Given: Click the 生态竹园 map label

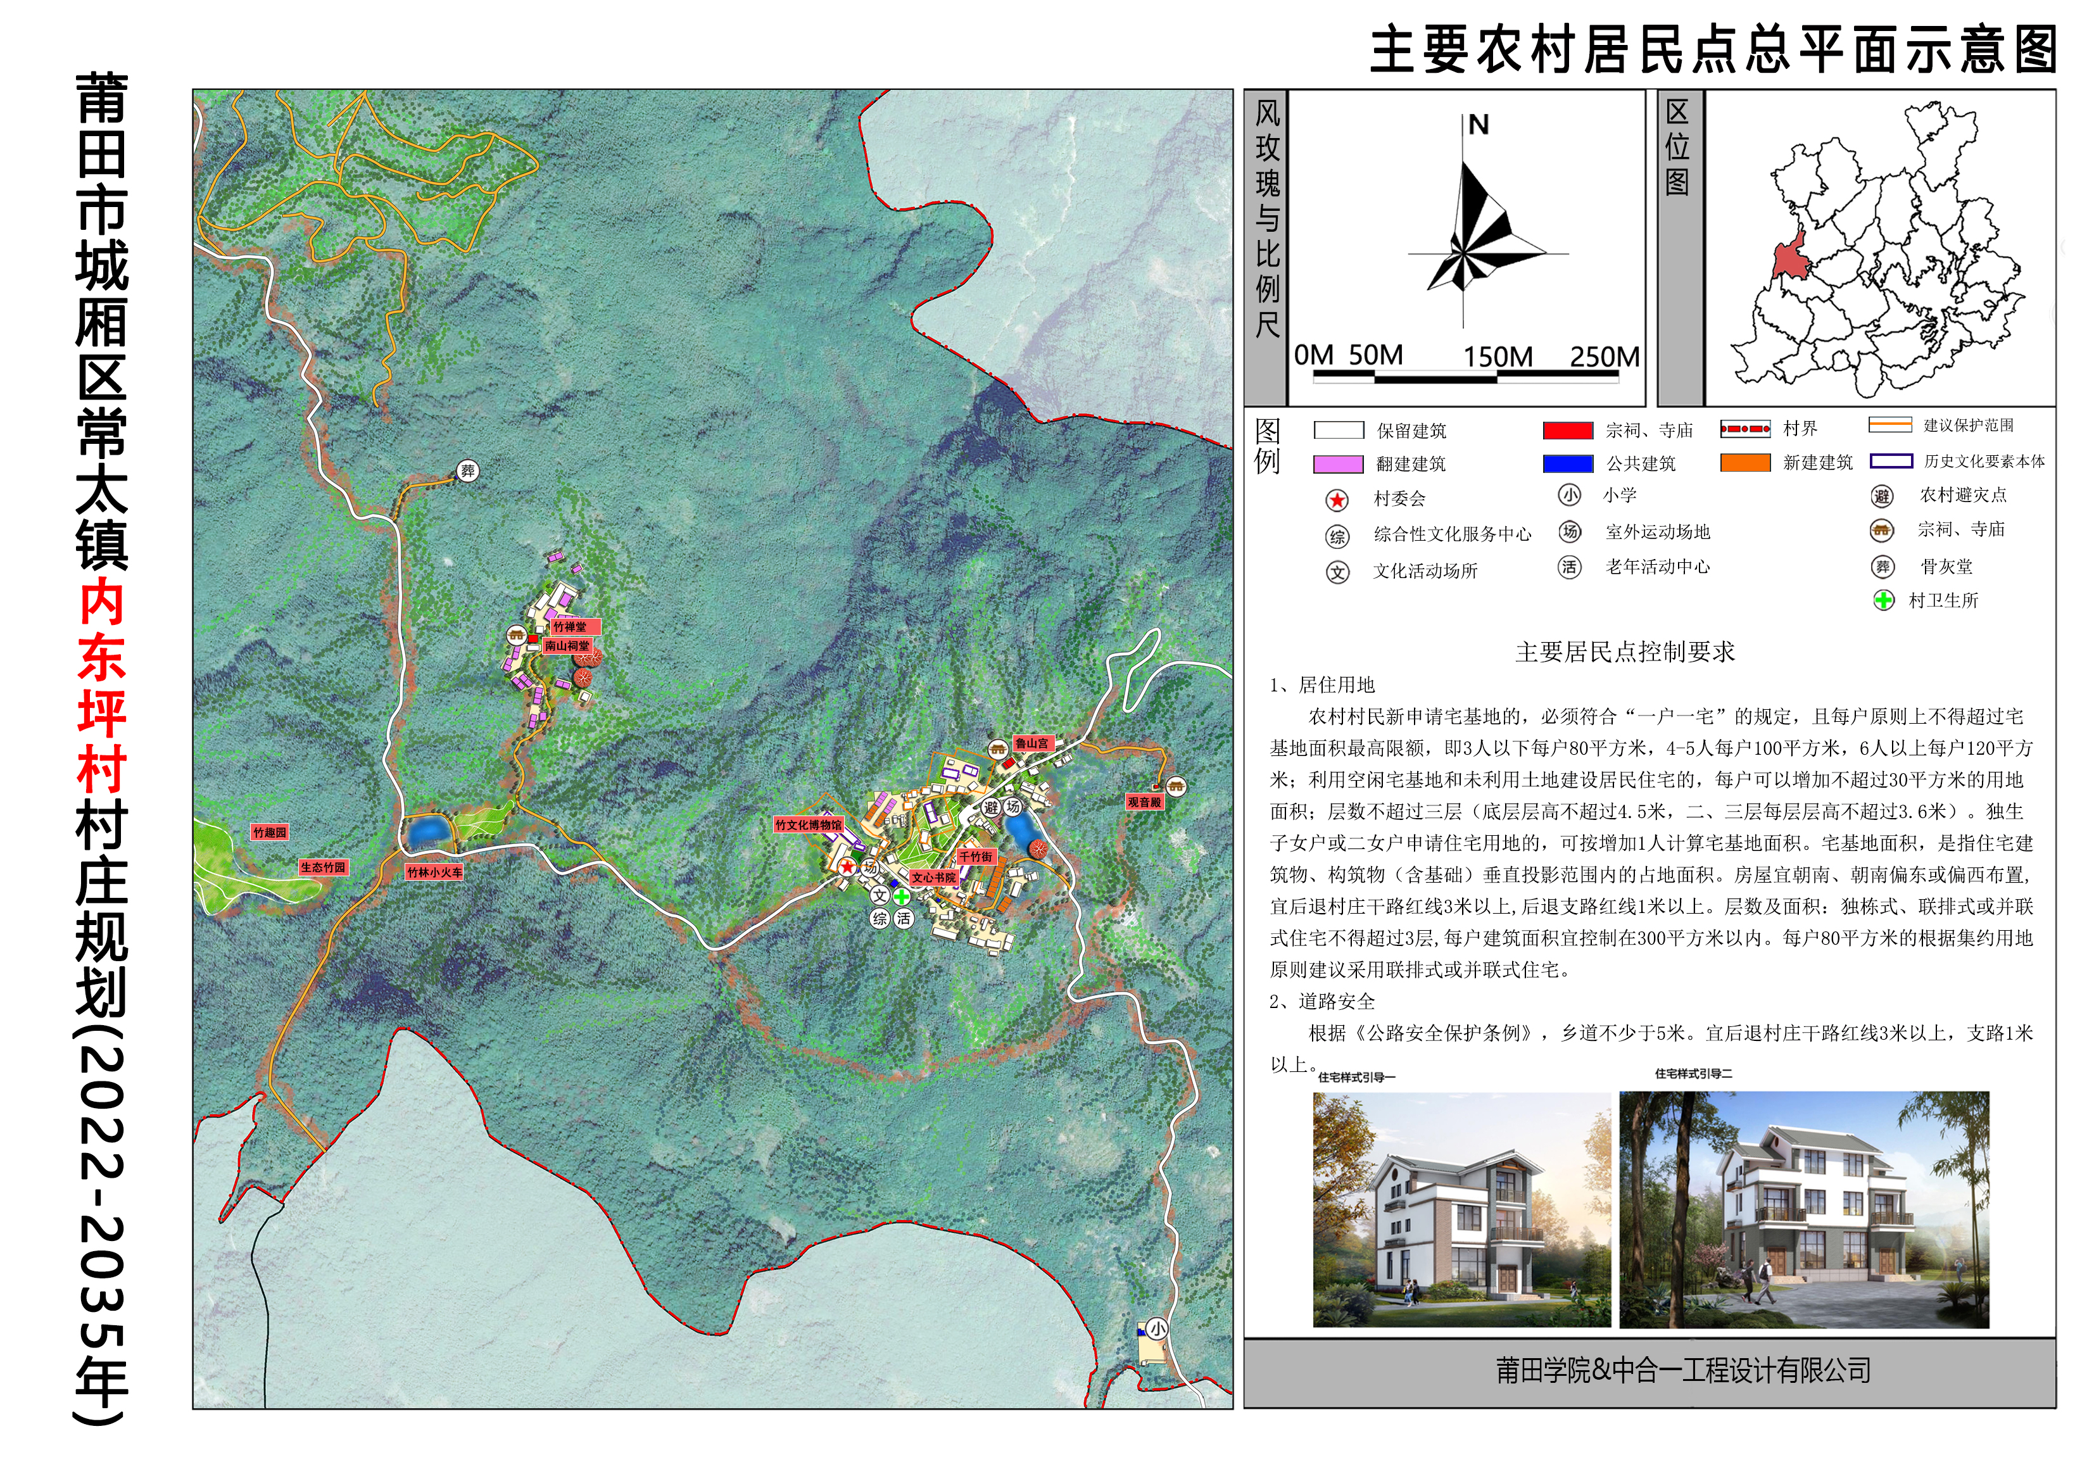Looking at the screenshot, I should point(323,867).
